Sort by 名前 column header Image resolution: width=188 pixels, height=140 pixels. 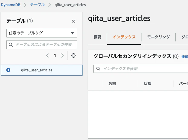click(112, 83)
